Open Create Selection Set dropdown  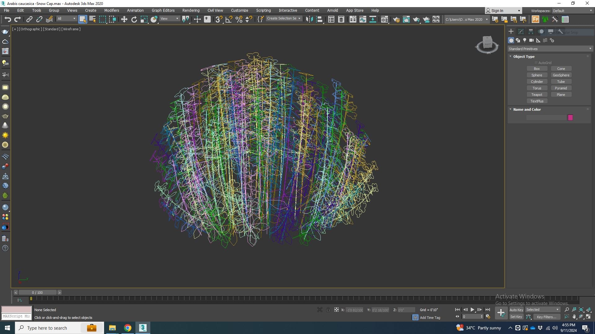click(284, 19)
